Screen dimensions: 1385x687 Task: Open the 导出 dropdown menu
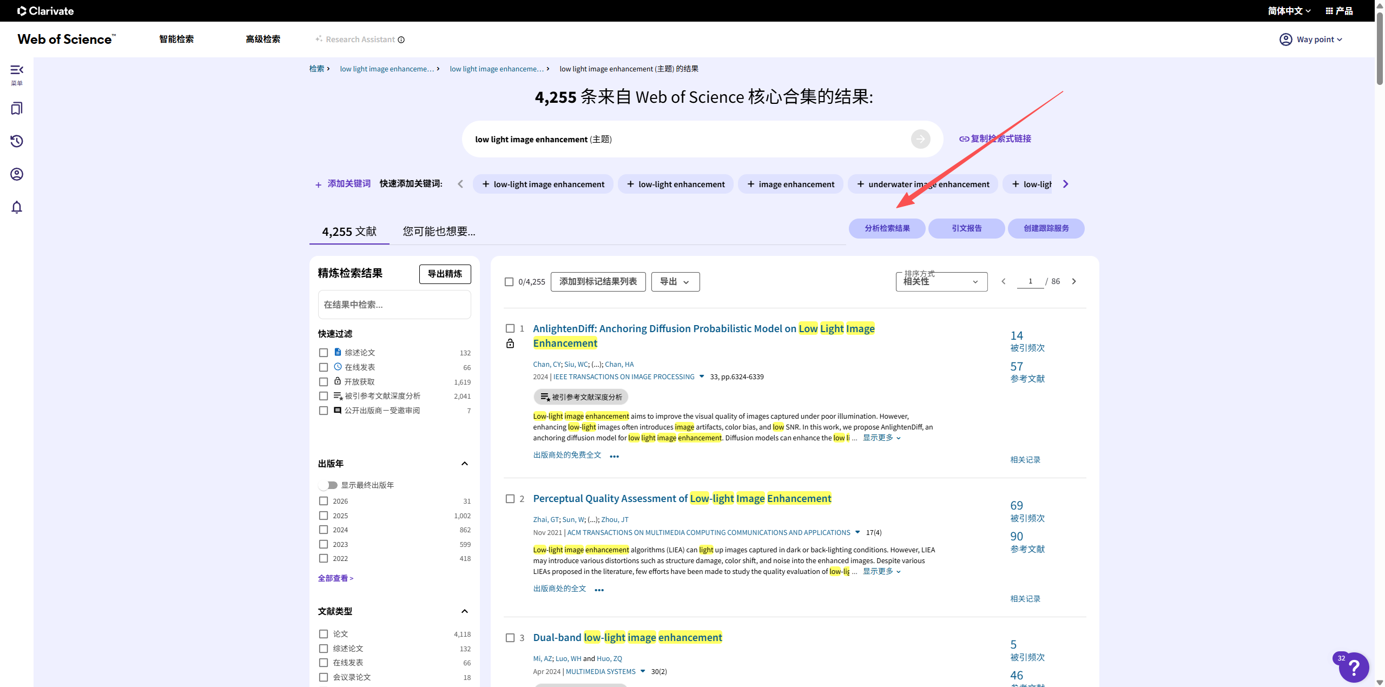click(675, 282)
